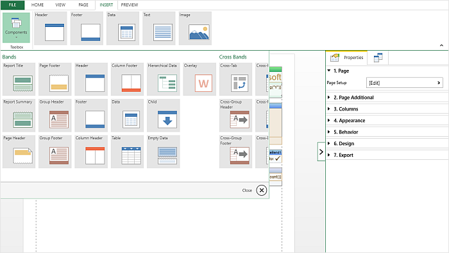Select the Report Title band
This screenshot has height=253, width=449.
point(19,79)
